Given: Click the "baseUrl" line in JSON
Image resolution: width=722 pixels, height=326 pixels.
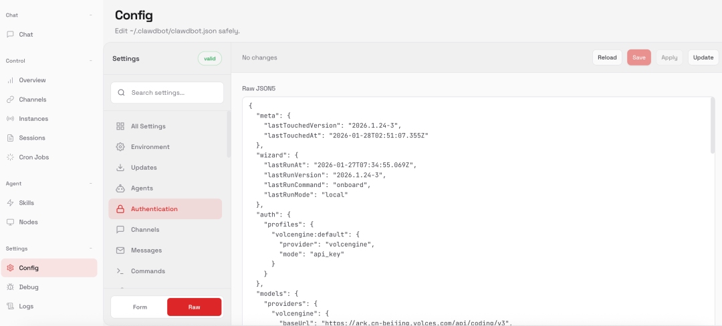Looking at the screenshot, I should [396, 323].
